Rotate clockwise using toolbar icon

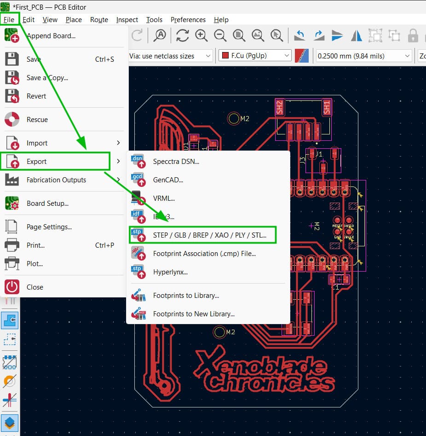[318, 35]
